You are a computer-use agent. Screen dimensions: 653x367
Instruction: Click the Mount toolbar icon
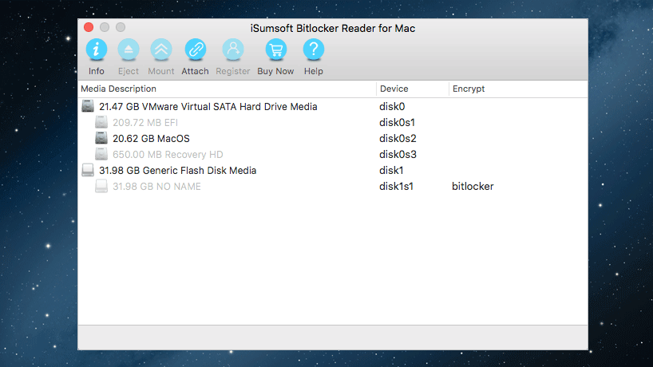coord(161,50)
